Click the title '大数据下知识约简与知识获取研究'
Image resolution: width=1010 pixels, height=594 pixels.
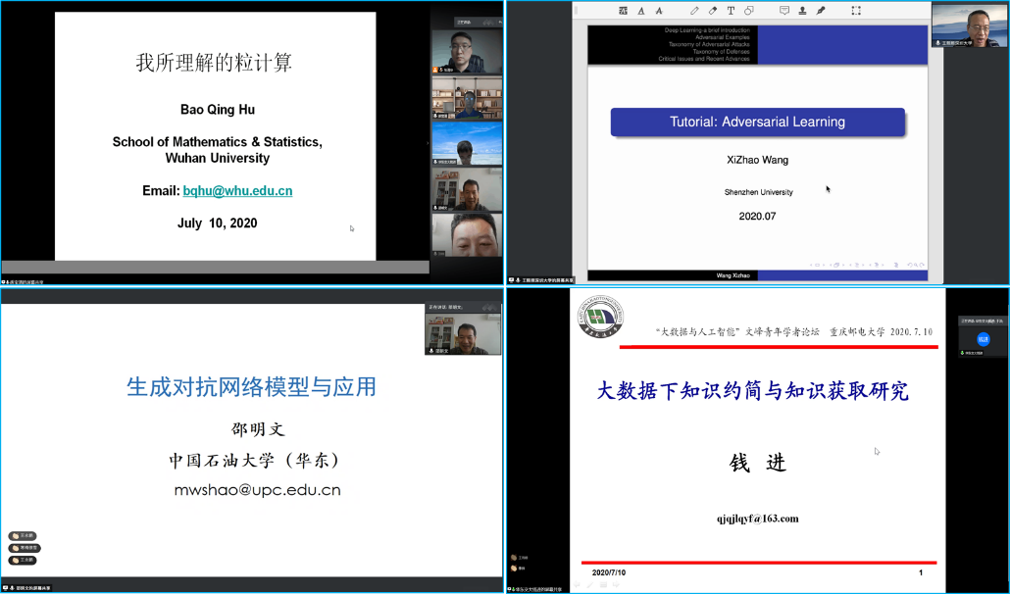752,391
